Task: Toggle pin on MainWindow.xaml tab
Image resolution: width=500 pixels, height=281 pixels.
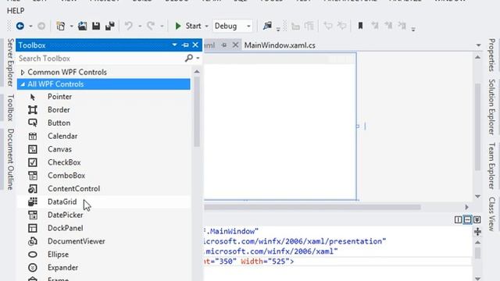Action: (x=224, y=45)
